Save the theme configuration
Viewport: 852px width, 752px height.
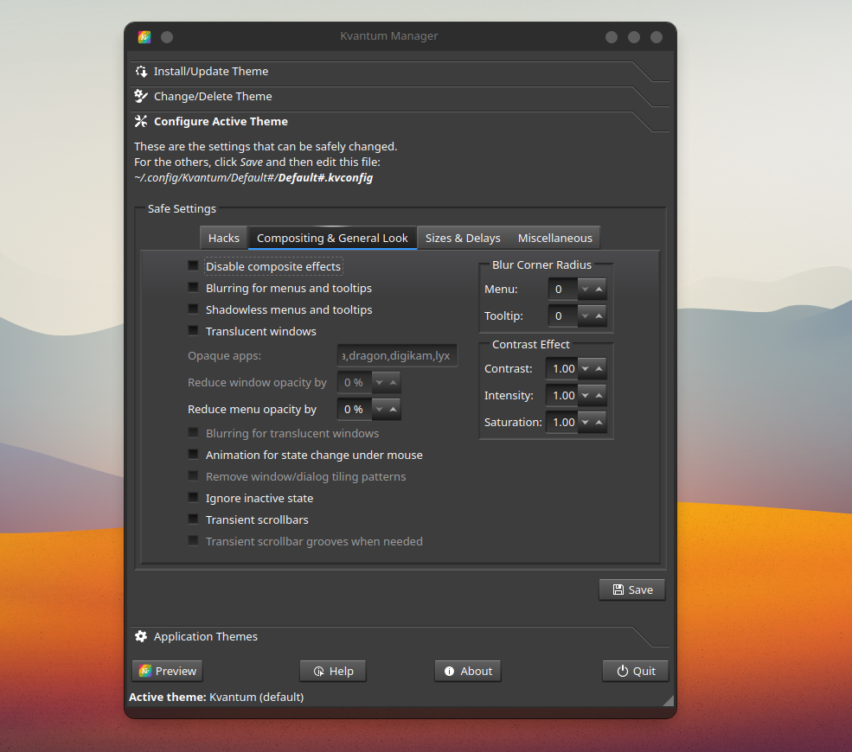click(x=632, y=589)
